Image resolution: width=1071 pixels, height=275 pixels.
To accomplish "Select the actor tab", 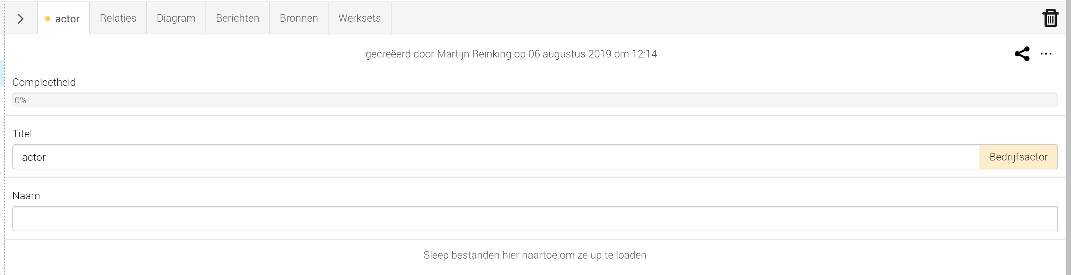I will tap(64, 18).
